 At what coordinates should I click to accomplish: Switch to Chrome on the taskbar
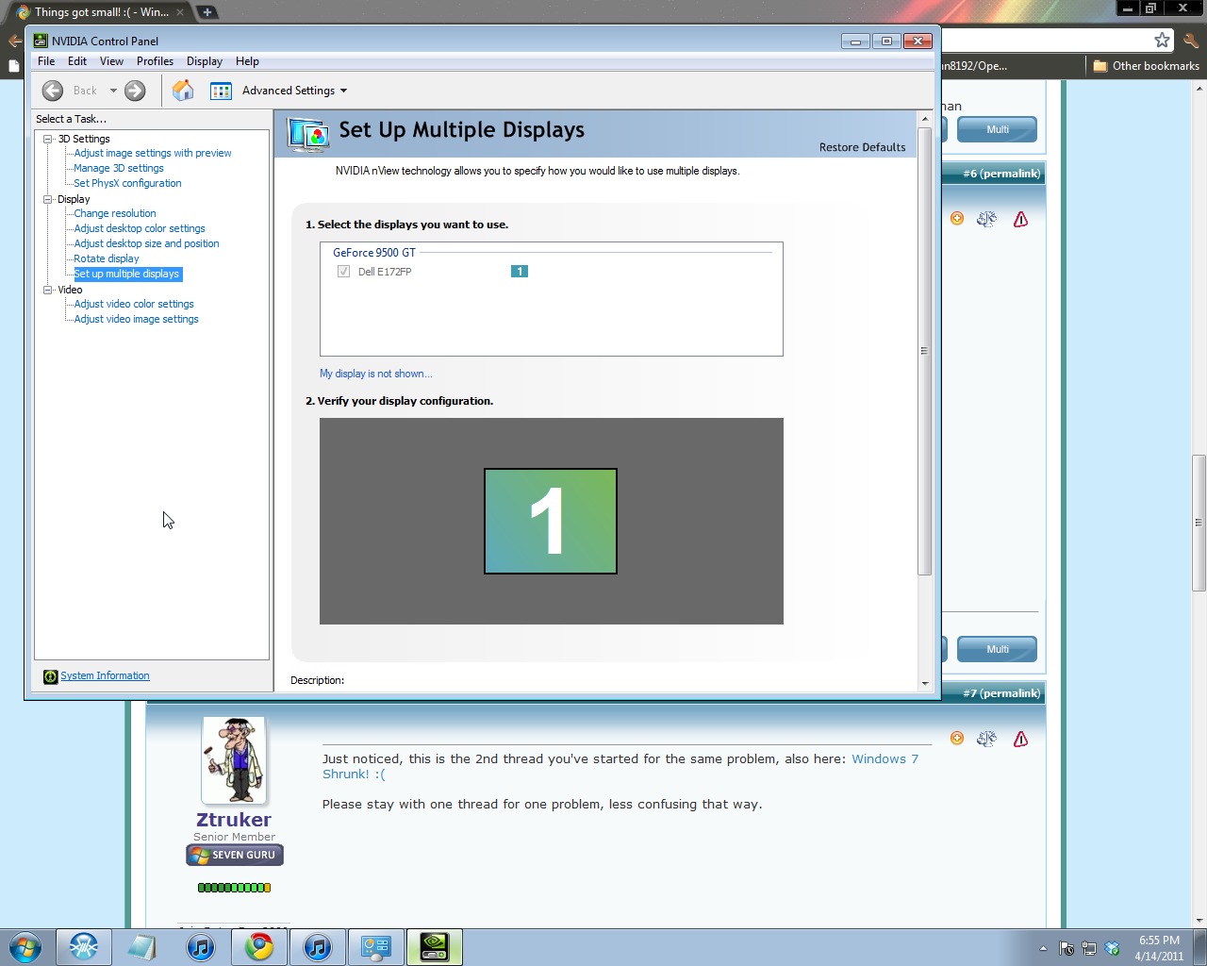259,947
